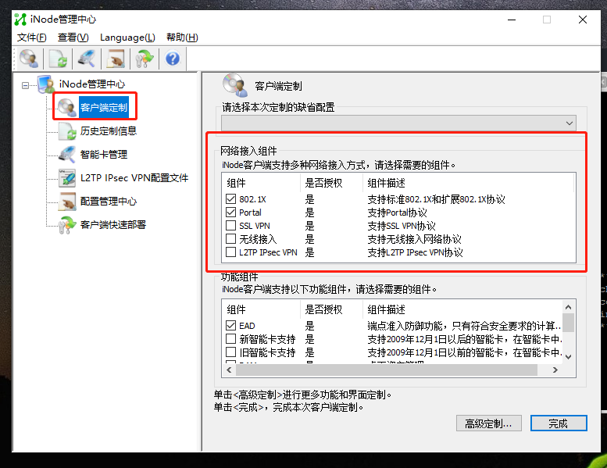Click the CD icon beside 客户端定制 heading

coord(234,85)
